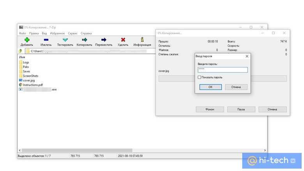Screen dimensions: 304x171
Task: Click the Extract (Извлечь) minus icon
Action: tap(46, 40)
